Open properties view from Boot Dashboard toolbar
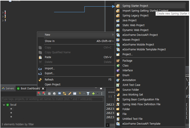The width and height of the screenshot is (190, 128). click(x=75, y=93)
